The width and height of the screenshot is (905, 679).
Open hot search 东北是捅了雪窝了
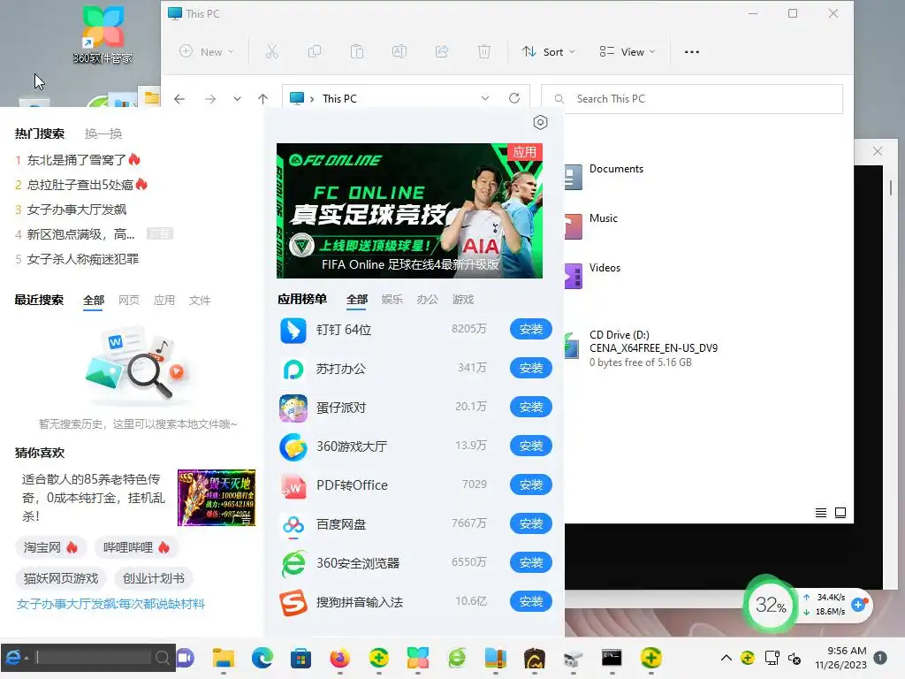76,160
